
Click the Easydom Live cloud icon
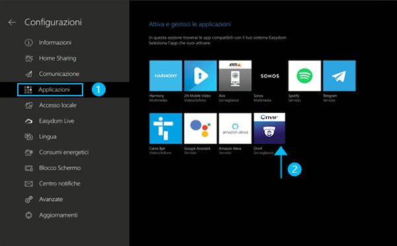click(x=28, y=121)
